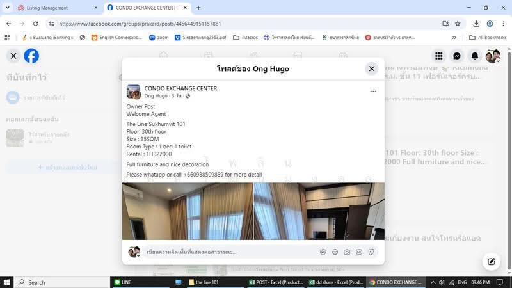Open English Conversation bookmark
Viewport: 512px width, 288px height.
coord(116,38)
